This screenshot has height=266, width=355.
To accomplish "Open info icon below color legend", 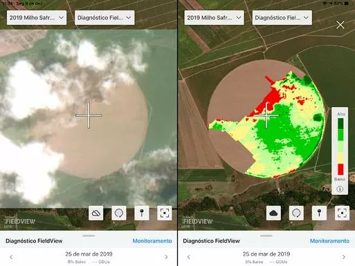I will (x=340, y=189).
